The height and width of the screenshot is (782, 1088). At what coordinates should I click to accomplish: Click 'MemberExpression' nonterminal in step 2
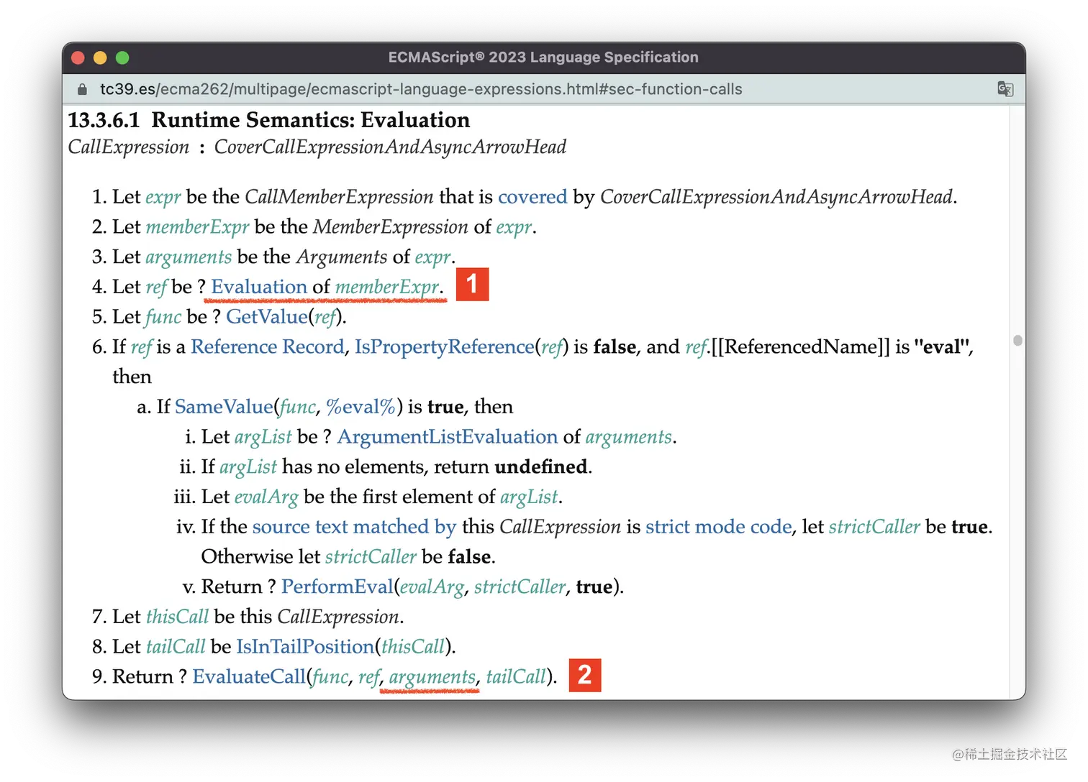coord(391,227)
